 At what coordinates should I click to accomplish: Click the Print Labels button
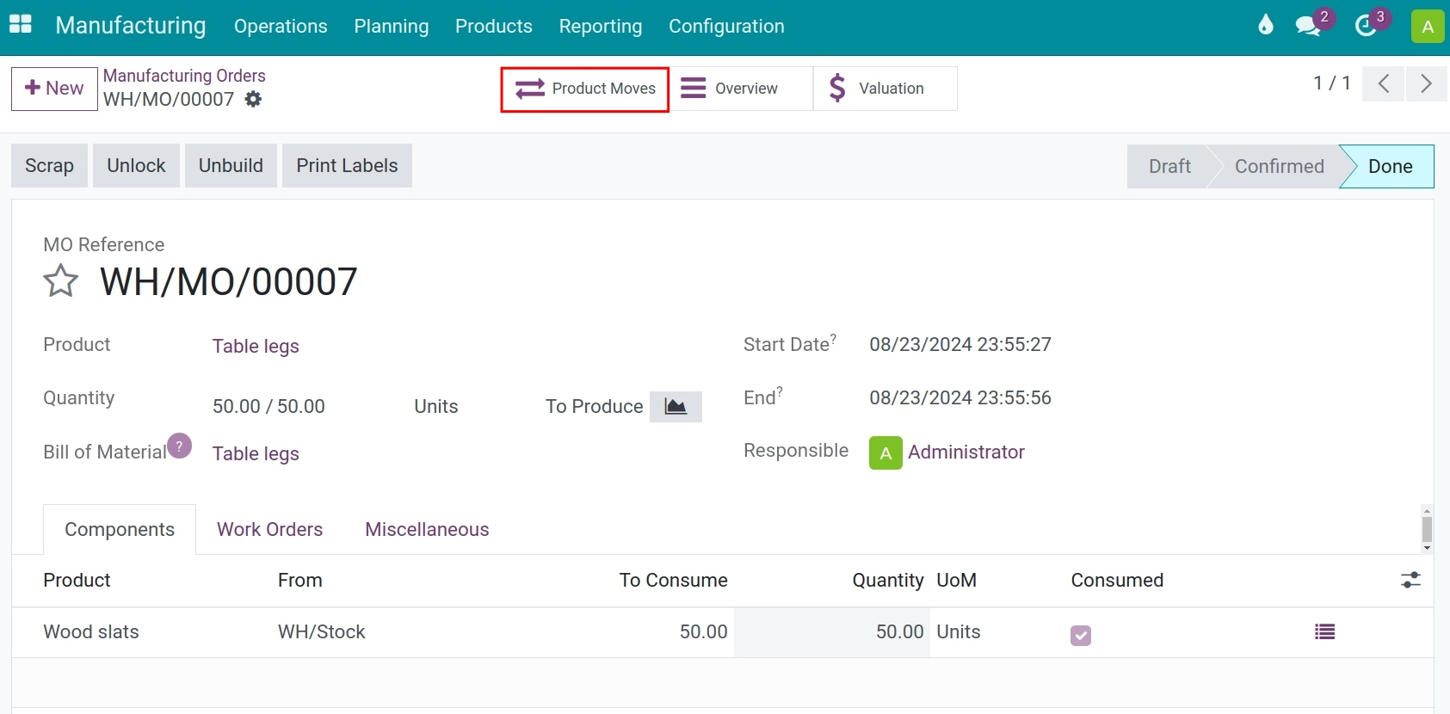pos(347,165)
